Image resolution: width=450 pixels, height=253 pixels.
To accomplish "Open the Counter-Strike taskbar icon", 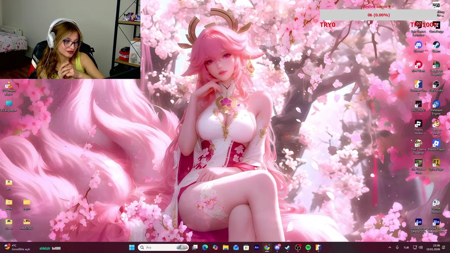I will click(x=318, y=247).
